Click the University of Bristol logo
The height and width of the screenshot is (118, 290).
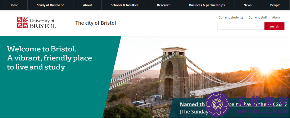point(36,23)
